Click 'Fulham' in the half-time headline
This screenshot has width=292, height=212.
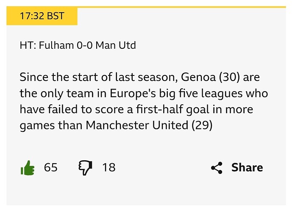tap(53, 45)
